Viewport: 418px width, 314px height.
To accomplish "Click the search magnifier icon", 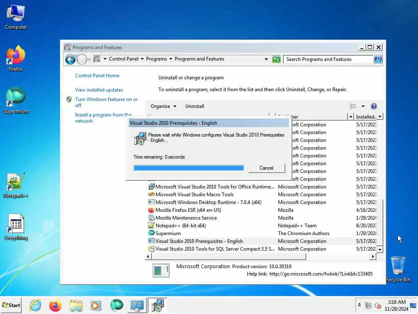I will pos(378,59).
